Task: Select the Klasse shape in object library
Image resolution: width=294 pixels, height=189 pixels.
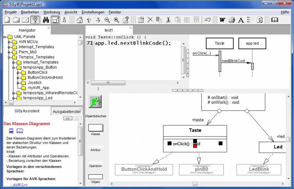Action: (x=95, y=128)
